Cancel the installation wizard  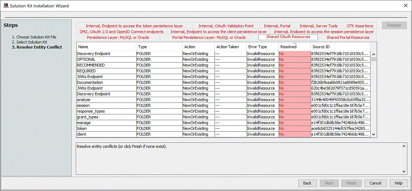click(375, 183)
